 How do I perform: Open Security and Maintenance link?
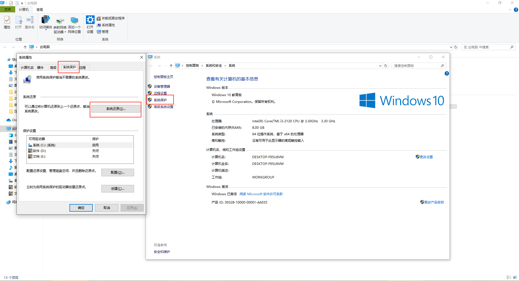[162, 252]
